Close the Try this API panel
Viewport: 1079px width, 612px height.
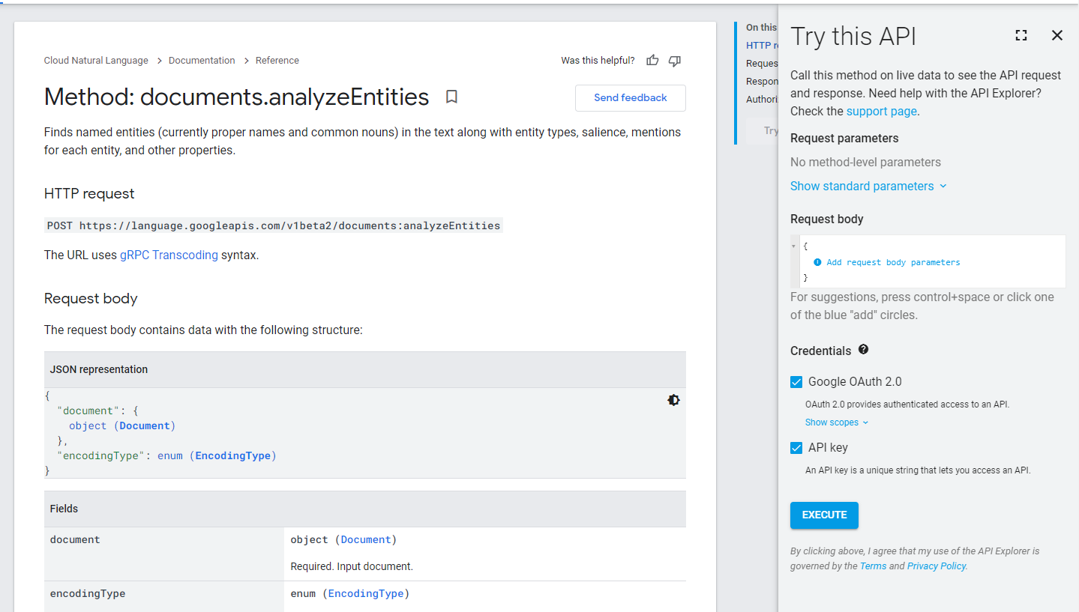coord(1057,35)
